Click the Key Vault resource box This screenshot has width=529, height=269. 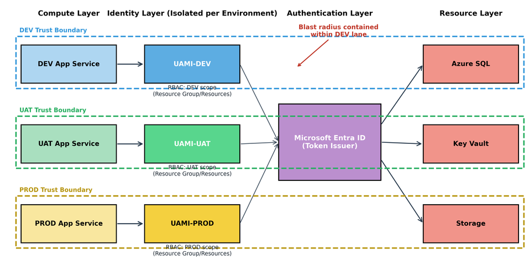coord(470,143)
